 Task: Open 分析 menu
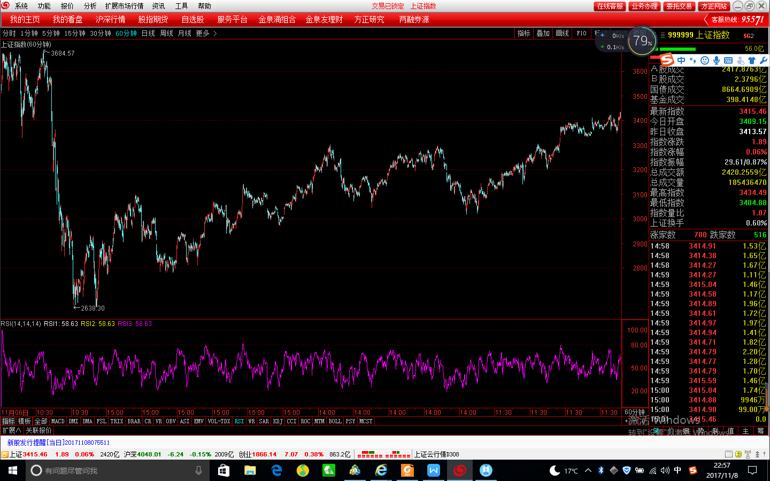90,6
